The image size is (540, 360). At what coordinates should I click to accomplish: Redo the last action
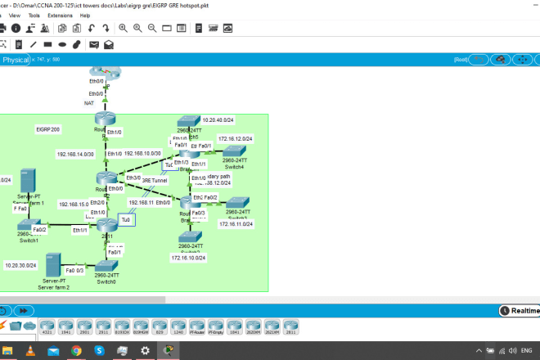106,29
